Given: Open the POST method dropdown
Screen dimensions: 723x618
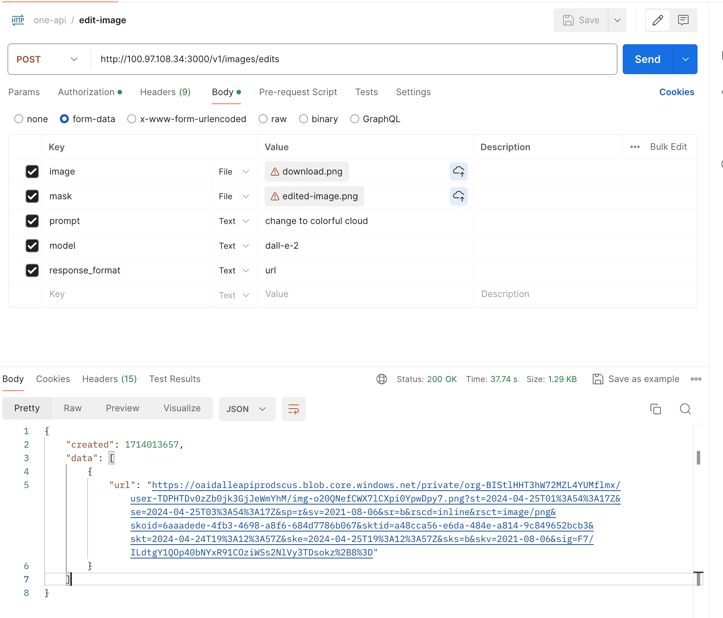Looking at the screenshot, I should click(47, 59).
